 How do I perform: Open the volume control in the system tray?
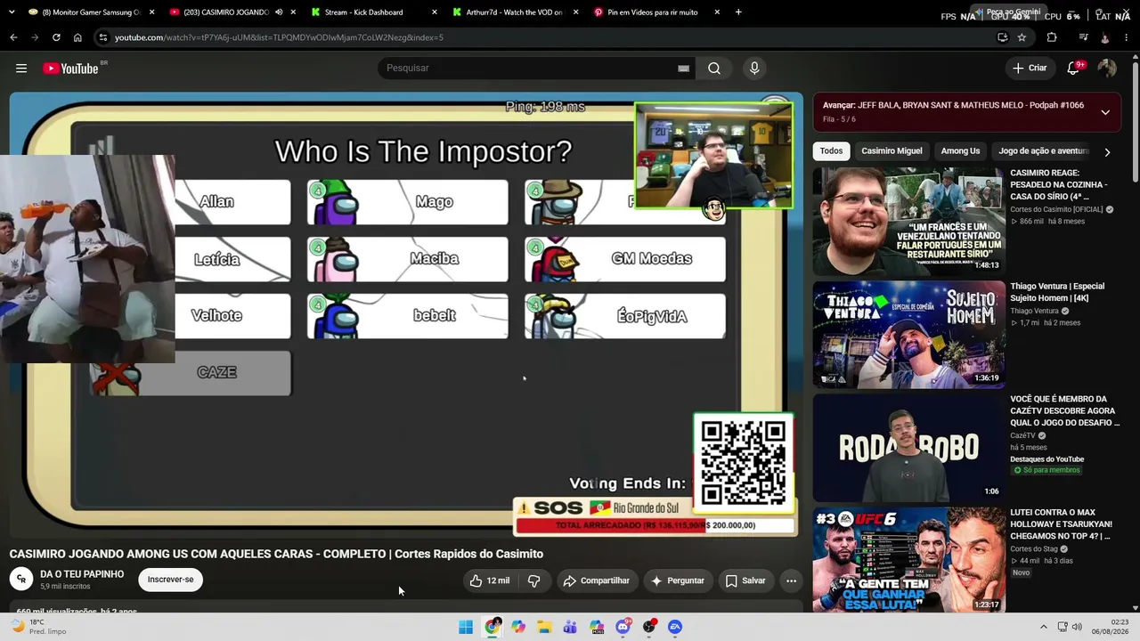pos(1077,627)
